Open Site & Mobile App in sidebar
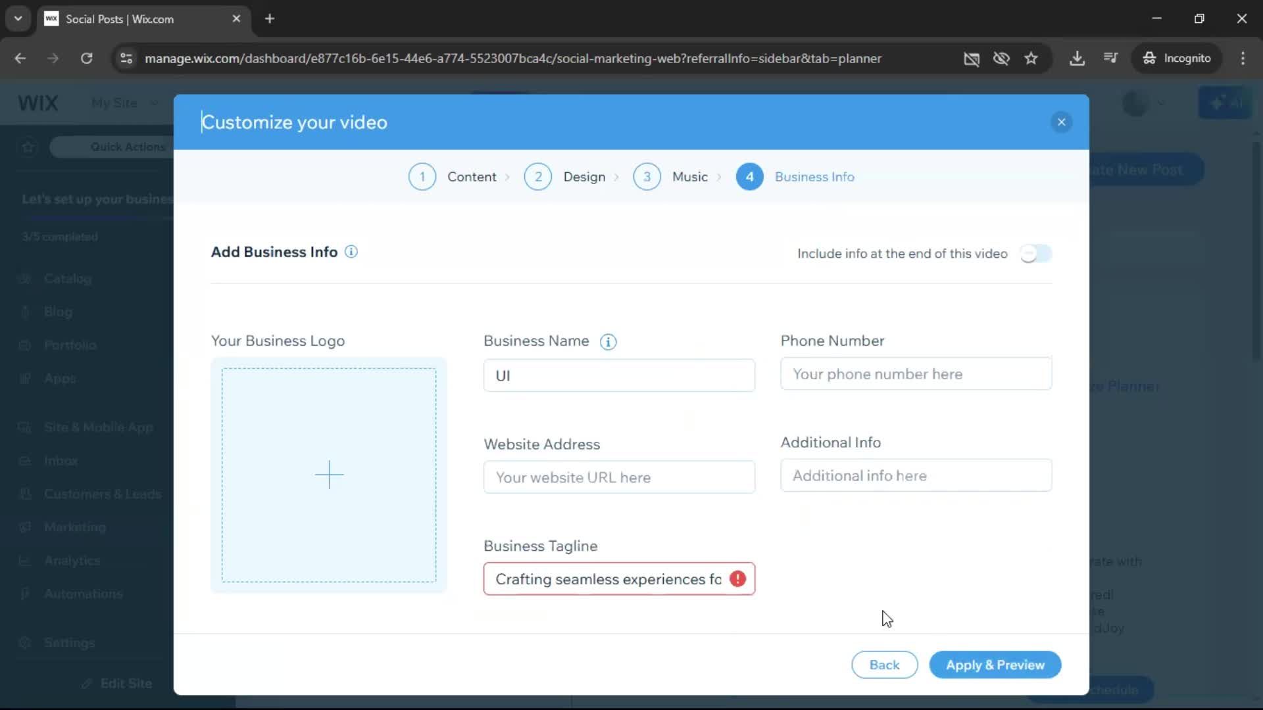Viewport: 1263px width, 710px height. [x=98, y=427]
